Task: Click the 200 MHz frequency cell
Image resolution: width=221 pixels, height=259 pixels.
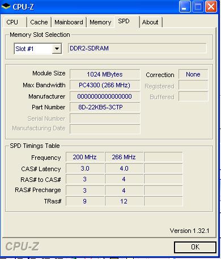Action: tap(85, 157)
